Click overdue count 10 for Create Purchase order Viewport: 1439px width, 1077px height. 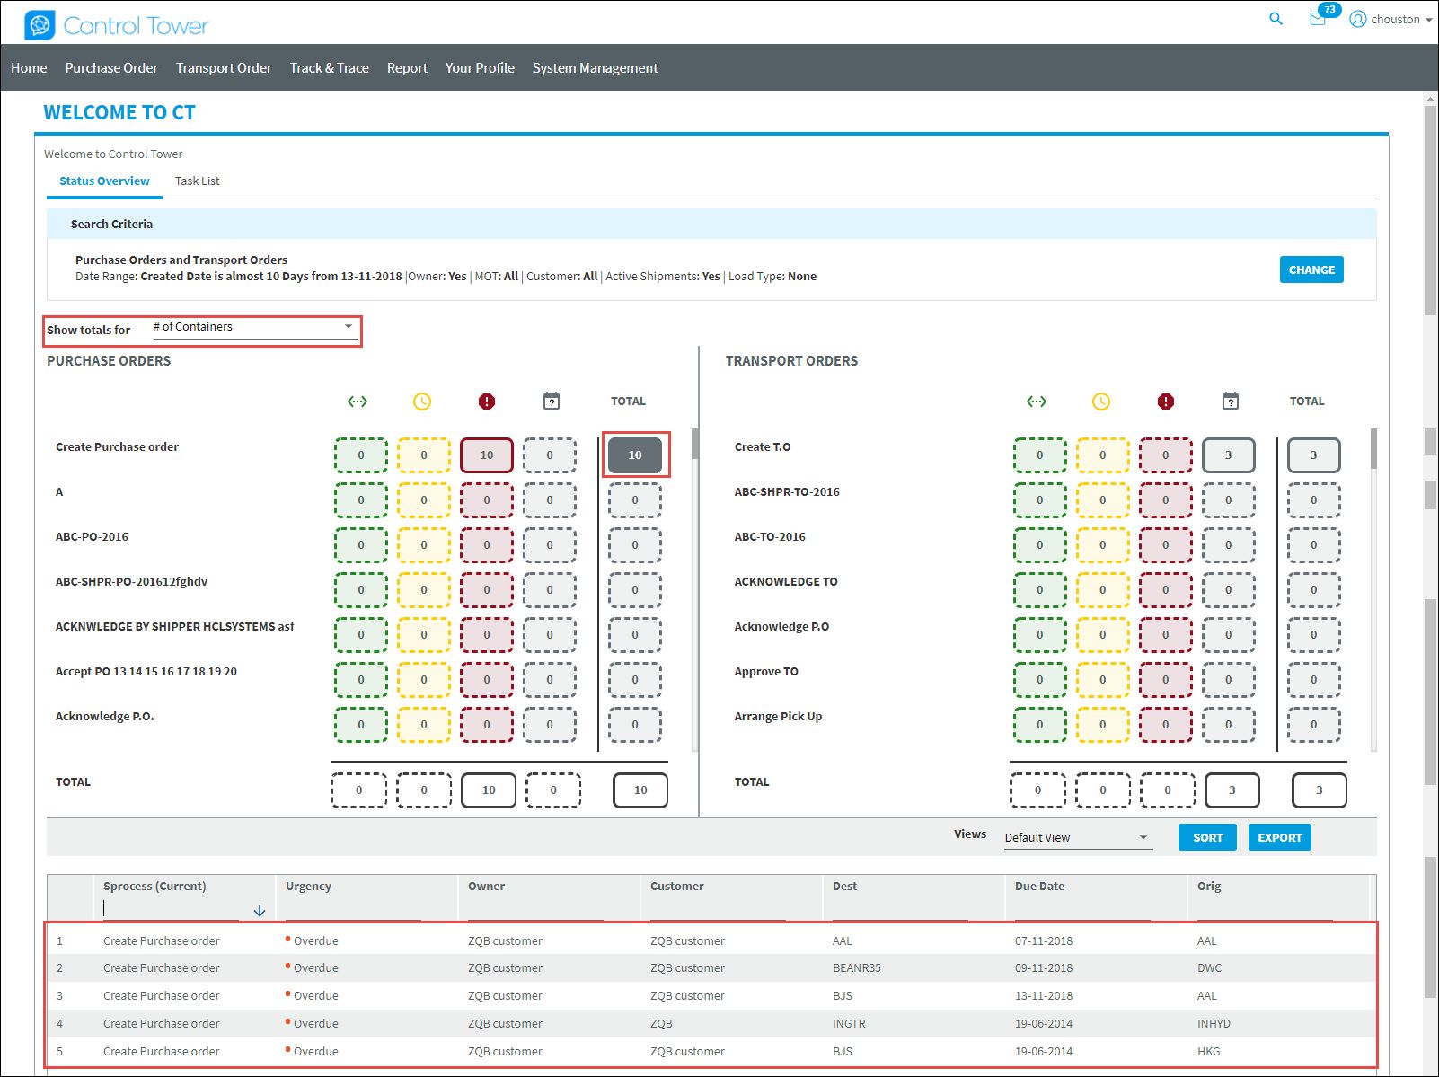[x=487, y=455]
